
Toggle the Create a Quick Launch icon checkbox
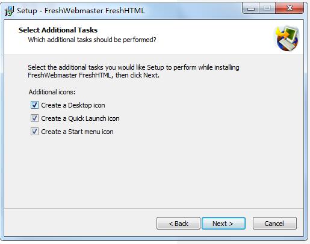[34, 118]
